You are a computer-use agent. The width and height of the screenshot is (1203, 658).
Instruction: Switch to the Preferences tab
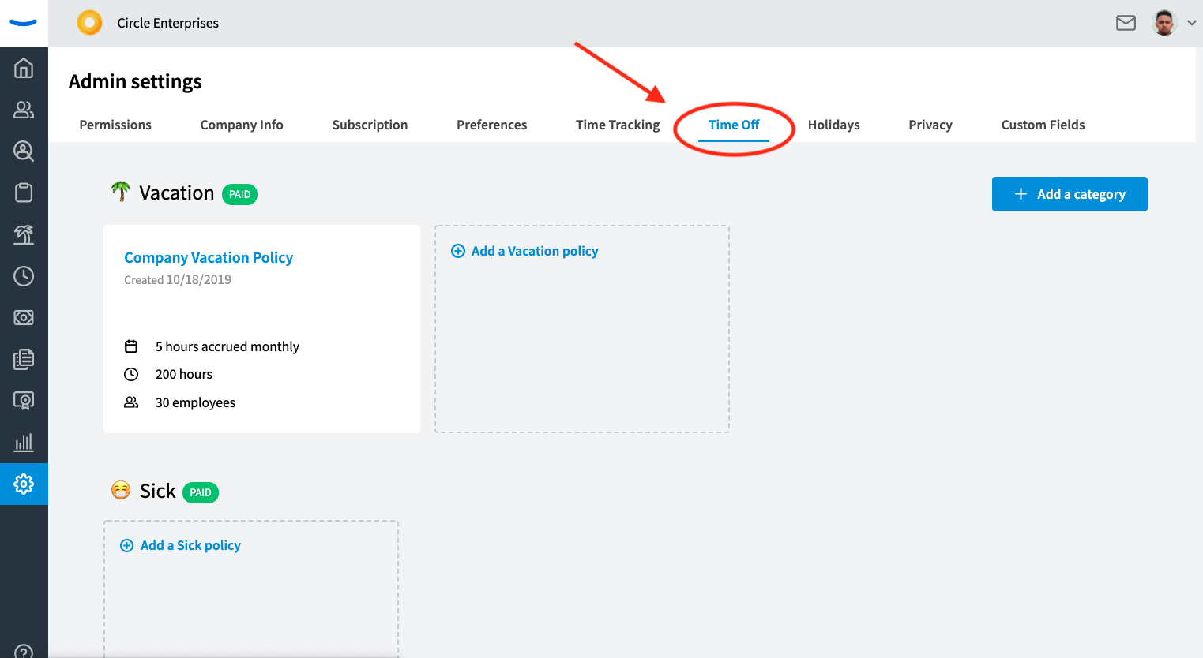491,125
